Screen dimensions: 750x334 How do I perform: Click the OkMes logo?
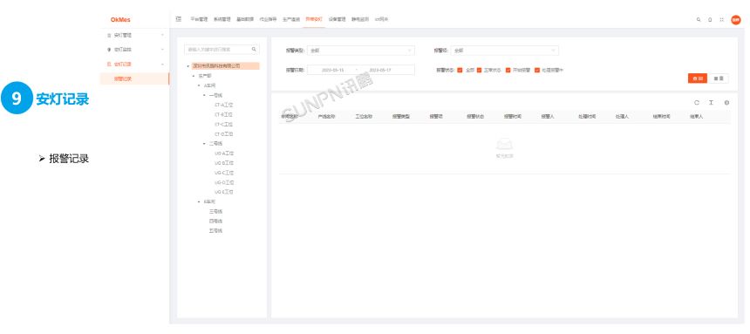click(120, 19)
